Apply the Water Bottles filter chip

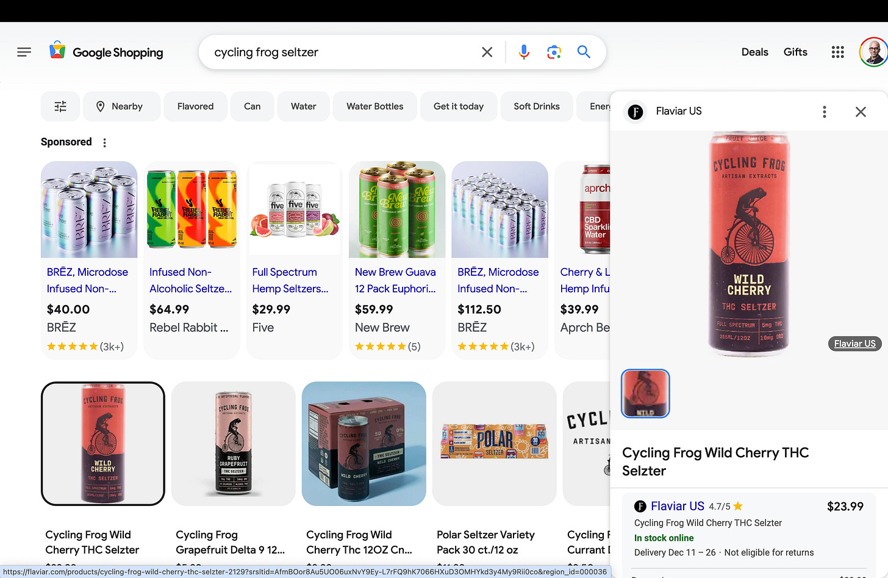[x=374, y=106]
